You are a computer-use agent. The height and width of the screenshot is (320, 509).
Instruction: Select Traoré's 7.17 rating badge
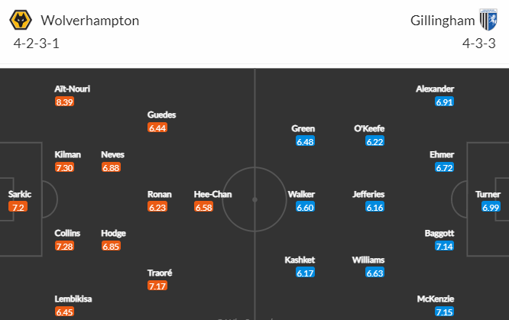tap(157, 286)
